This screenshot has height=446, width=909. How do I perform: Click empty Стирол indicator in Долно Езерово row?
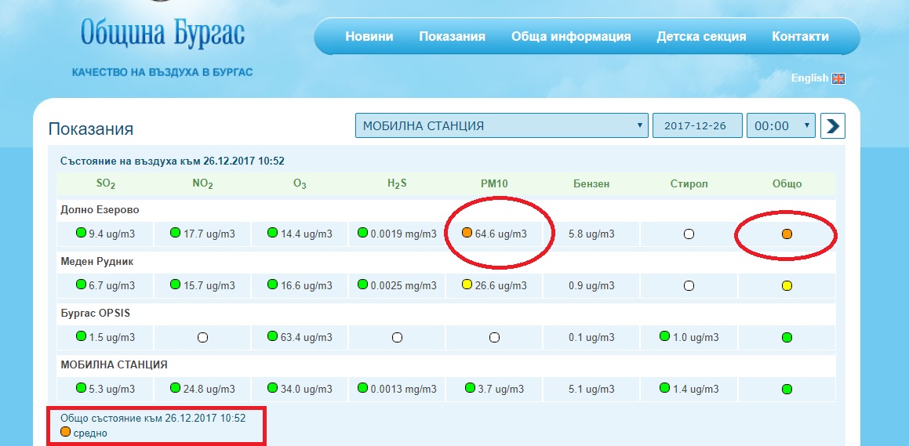click(x=689, y=234)
